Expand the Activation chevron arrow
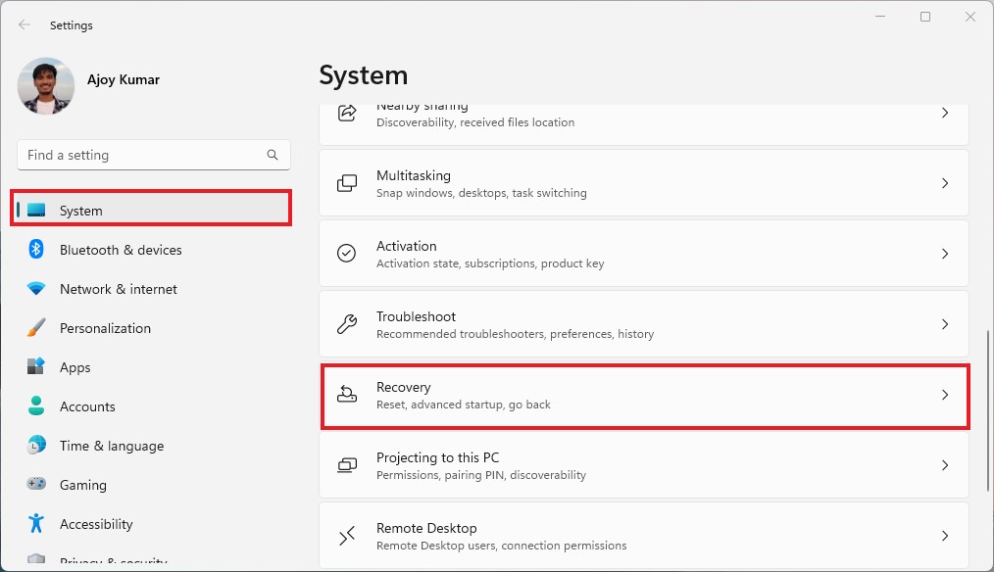The image size is (994, 572). click(945, 254)
